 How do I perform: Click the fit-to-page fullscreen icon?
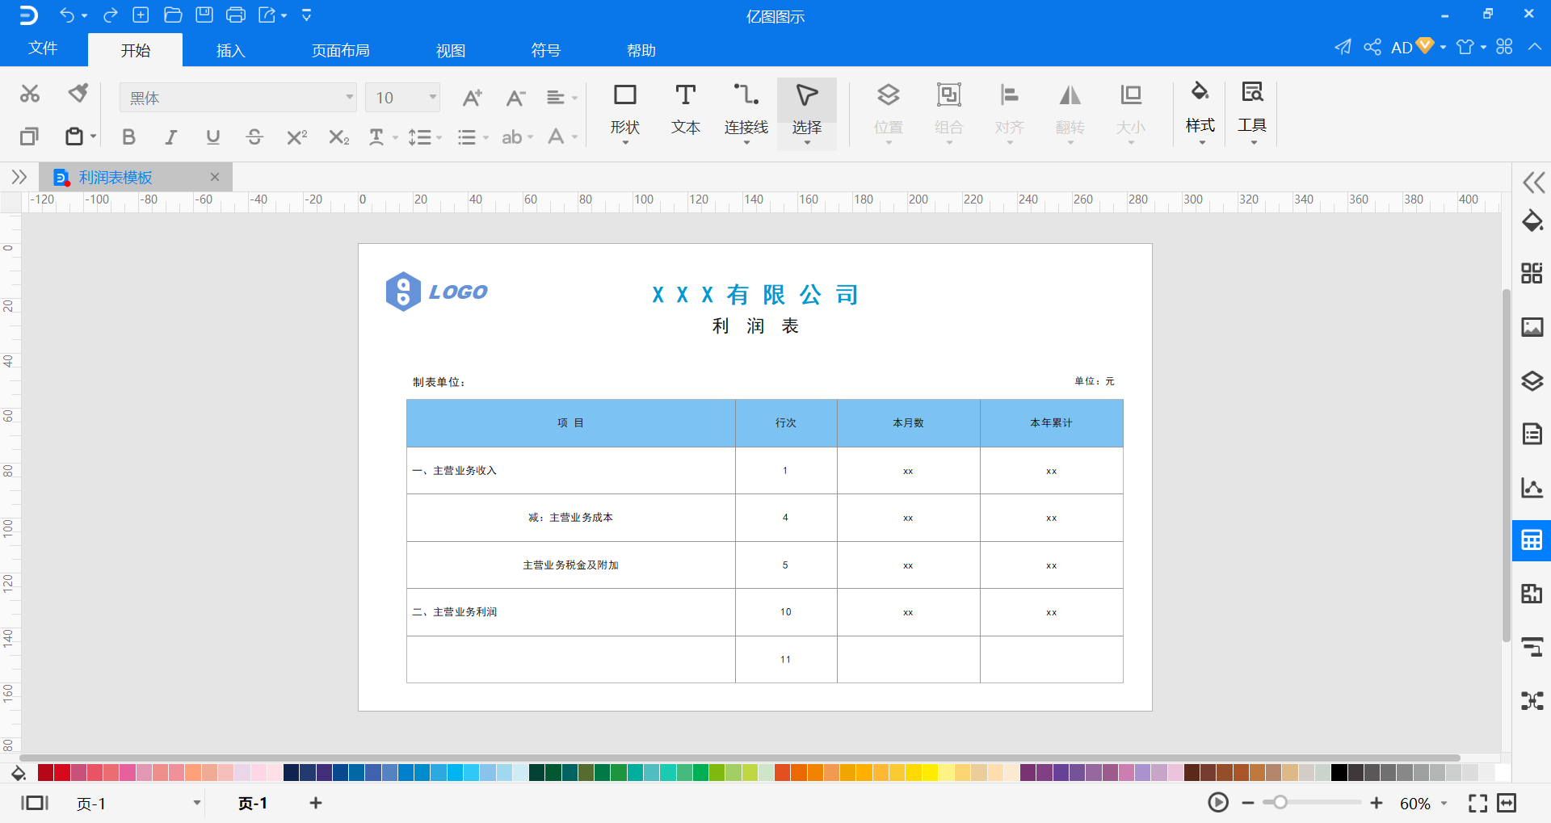click(1477, 803)
